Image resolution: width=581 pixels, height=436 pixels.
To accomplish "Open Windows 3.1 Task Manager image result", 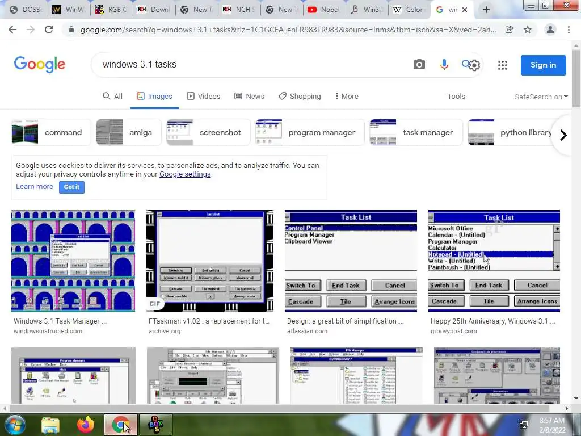I will click(73, 261).
